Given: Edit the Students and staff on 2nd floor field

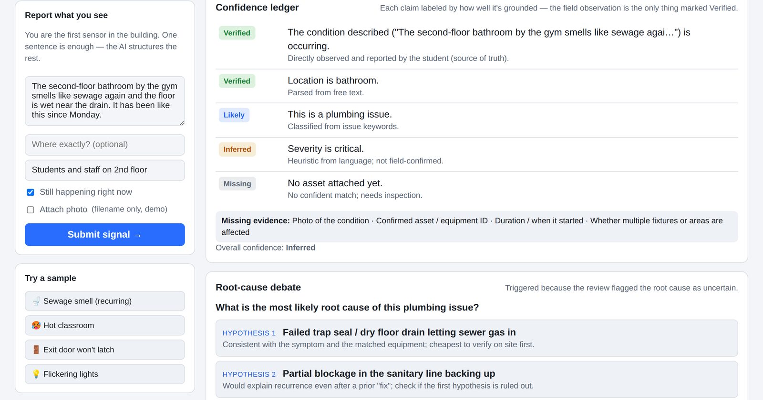Looking at the screenshot, I should click(105, 170).
